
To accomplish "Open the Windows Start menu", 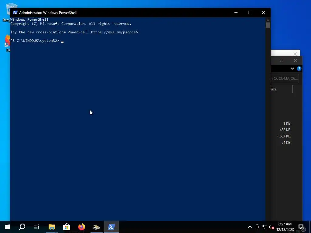I will point(7,227).
